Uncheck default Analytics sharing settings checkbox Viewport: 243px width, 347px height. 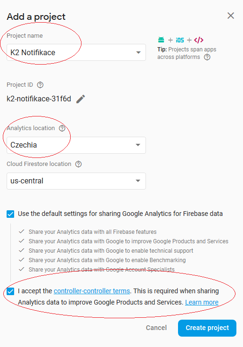[x=10, y=214]
